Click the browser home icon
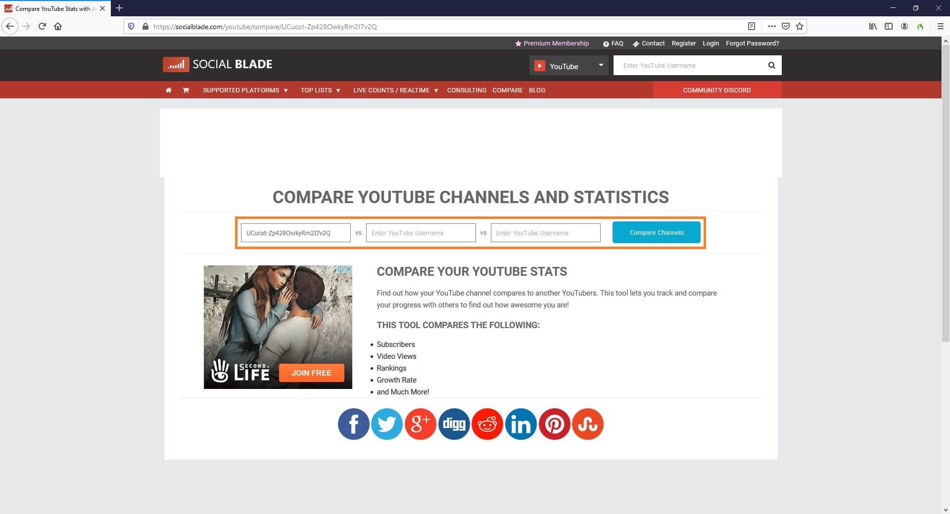 click(x=58, y=26)
